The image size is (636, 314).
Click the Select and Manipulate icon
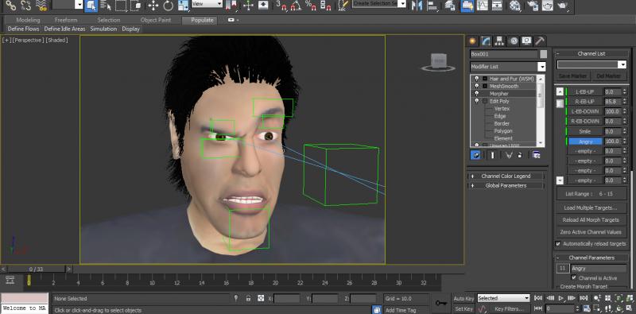pos(248,6)
